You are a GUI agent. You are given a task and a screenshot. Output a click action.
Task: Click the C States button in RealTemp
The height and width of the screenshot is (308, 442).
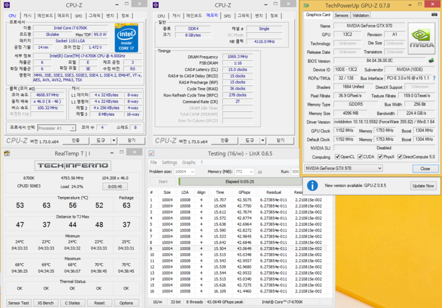pos(72,303)
